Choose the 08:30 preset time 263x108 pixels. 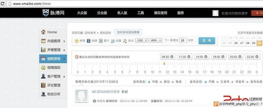tap(165, 57)
